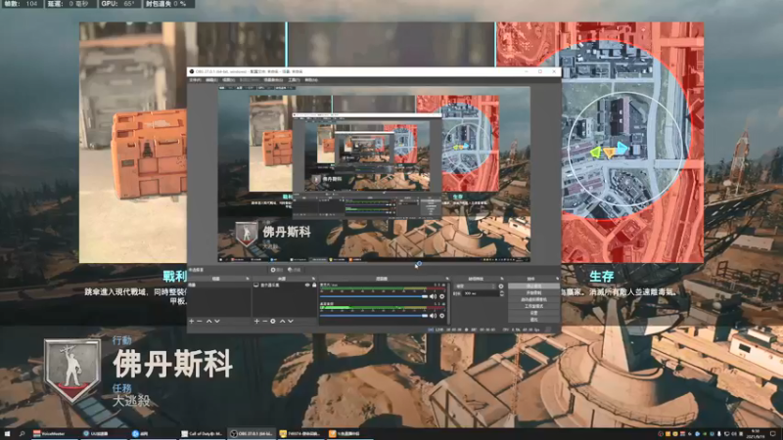Add a new source with the plus icon
The height and width of the screenshot is (440, 783).
(x=256, y=322)
